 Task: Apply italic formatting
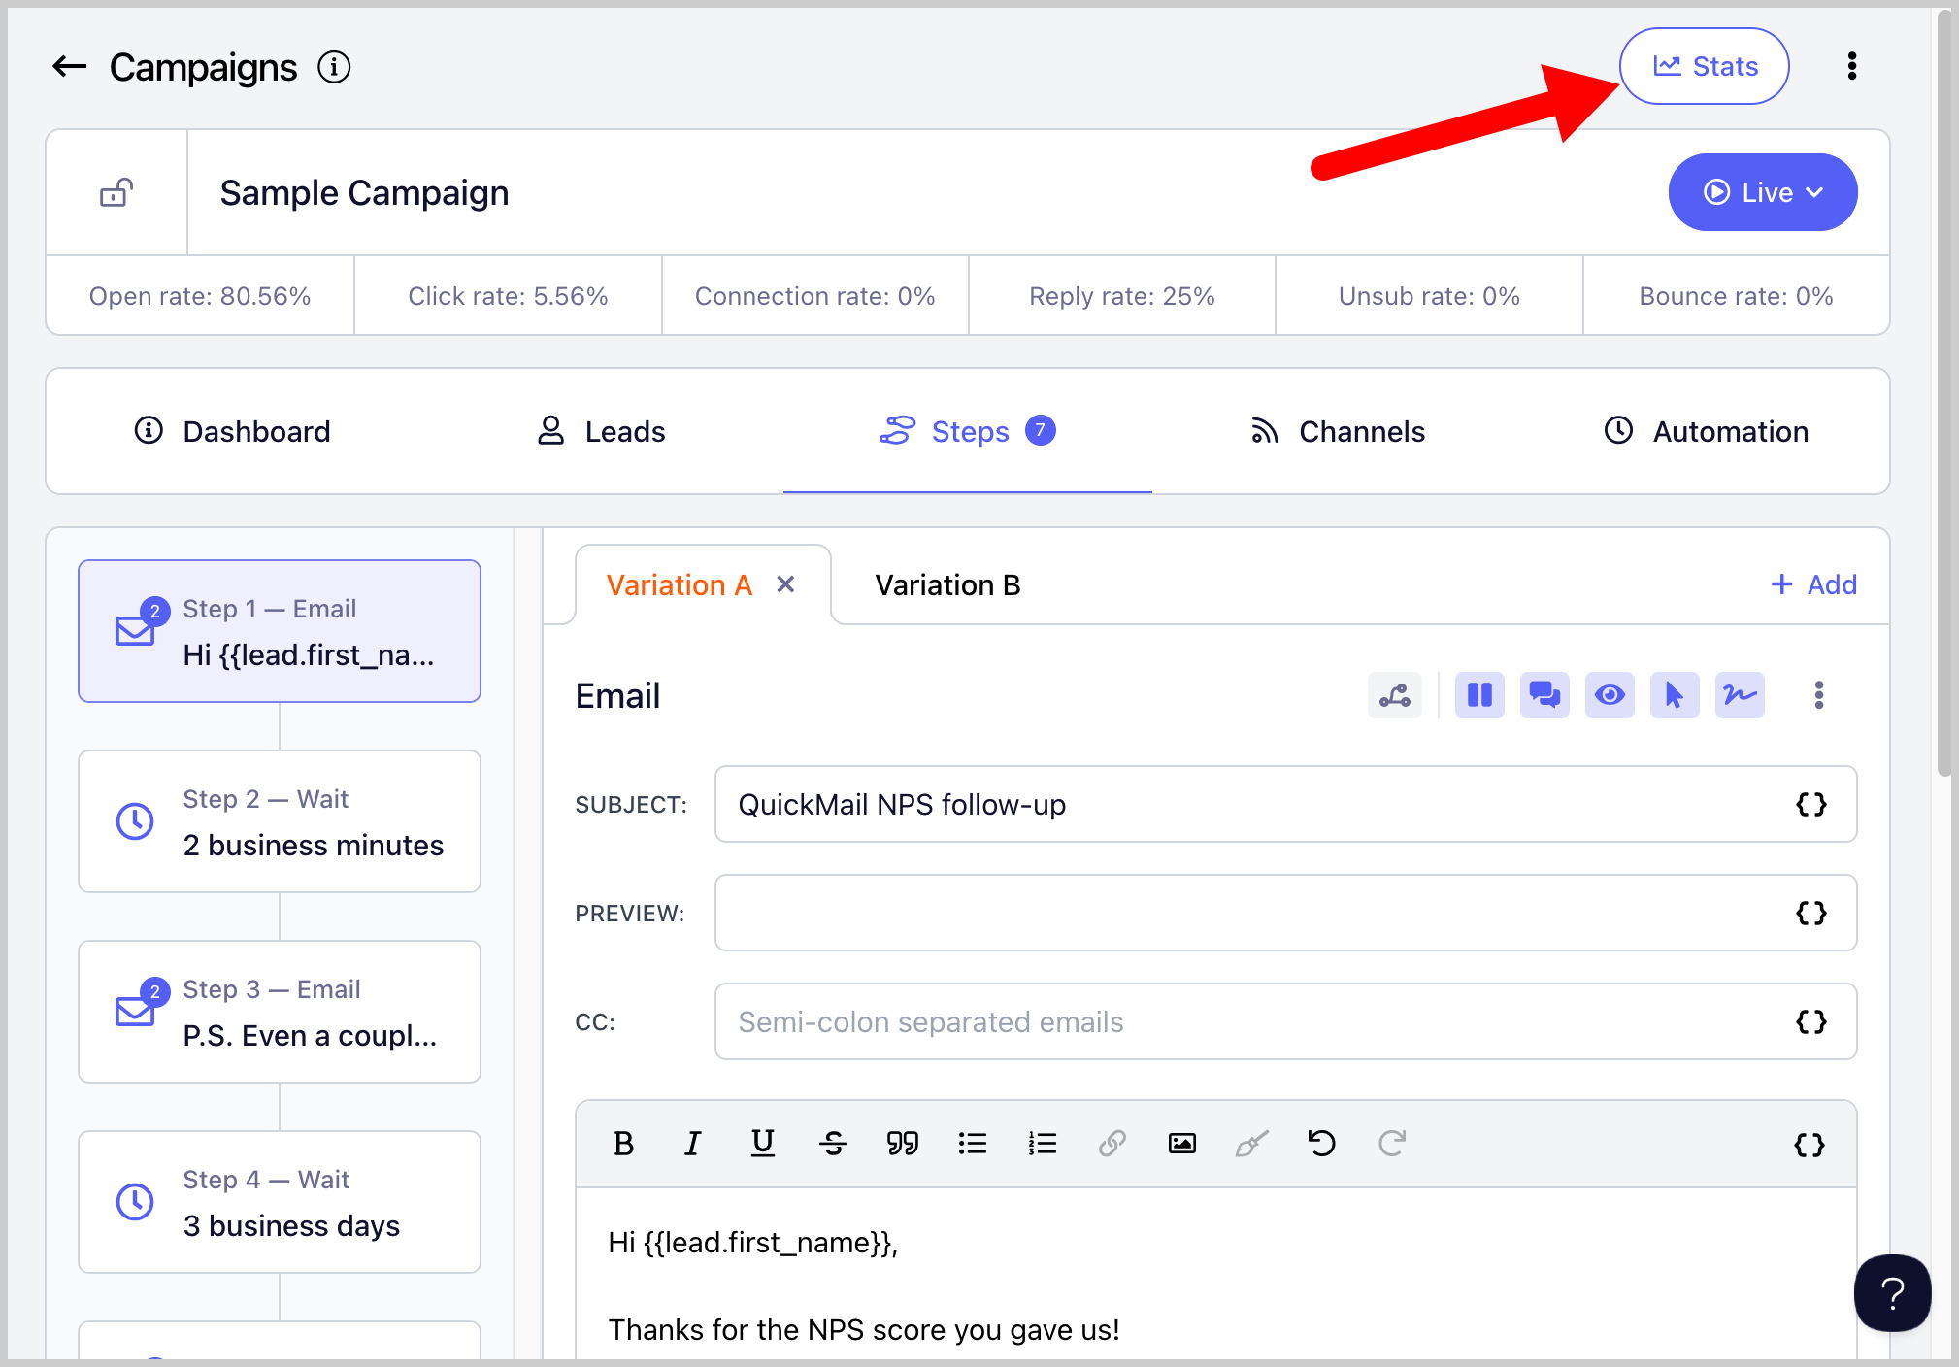tap(692, 1144)
